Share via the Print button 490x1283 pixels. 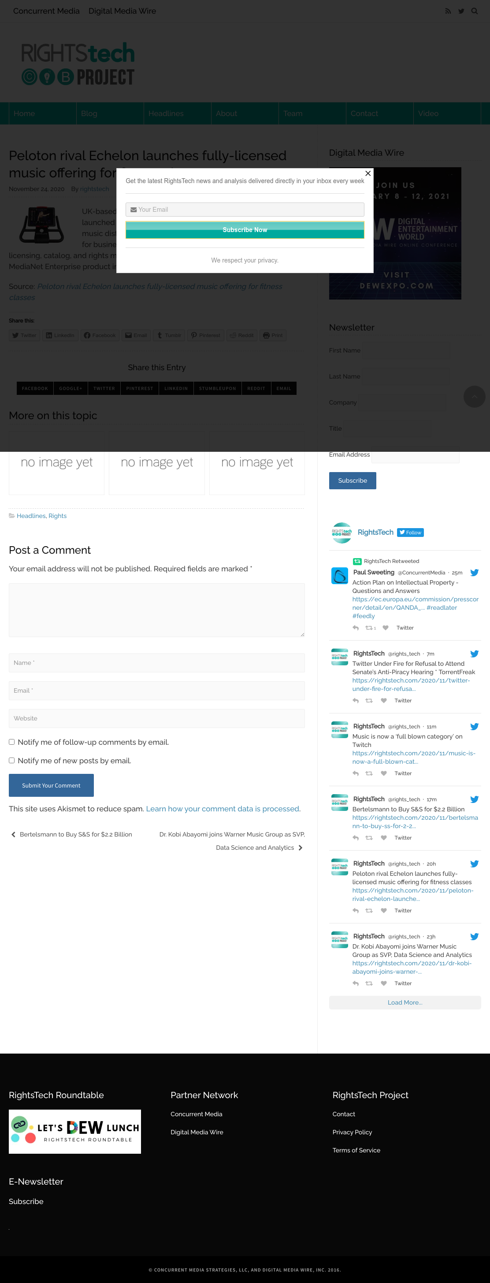tap(273, 335)
